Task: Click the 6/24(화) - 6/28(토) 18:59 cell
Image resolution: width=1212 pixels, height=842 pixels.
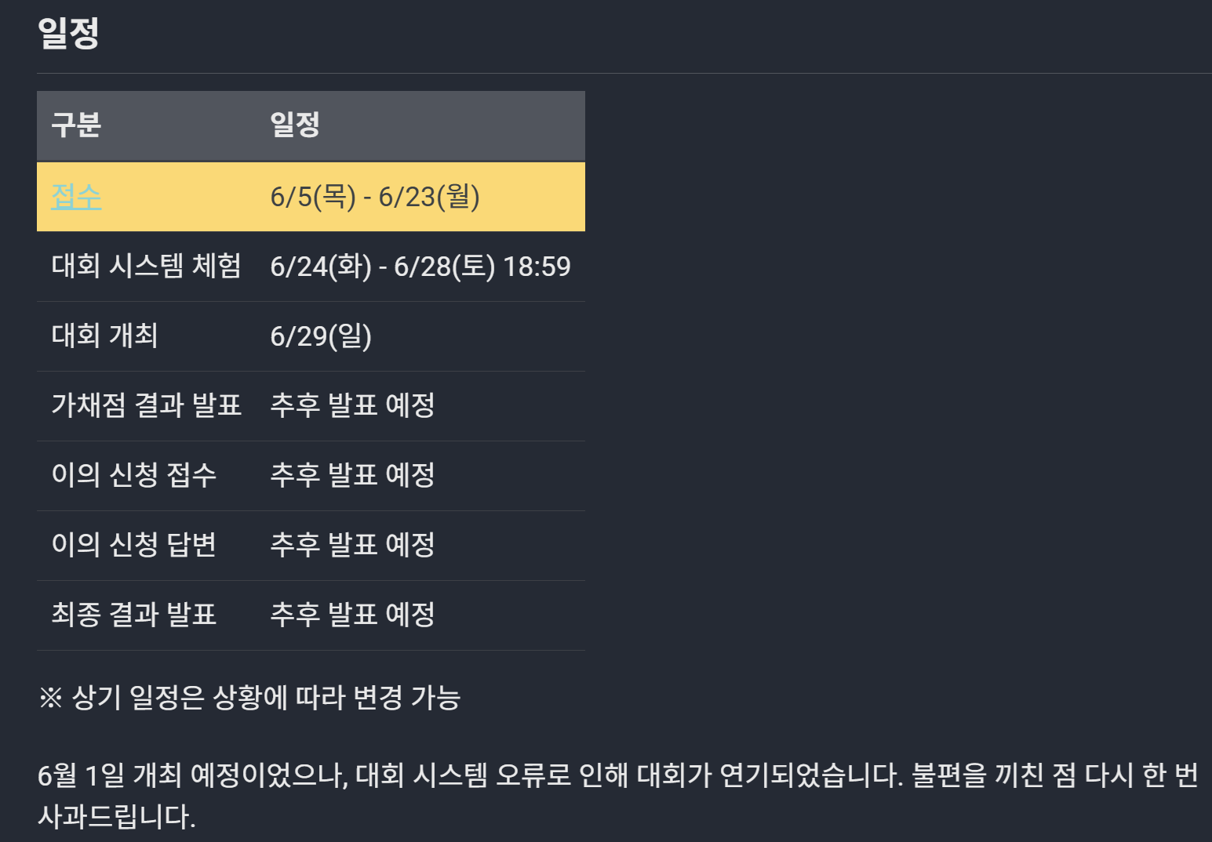Action: point(420,267)
